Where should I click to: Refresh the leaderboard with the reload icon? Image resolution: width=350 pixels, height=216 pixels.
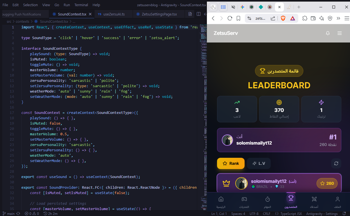click(x=336, y=163)
